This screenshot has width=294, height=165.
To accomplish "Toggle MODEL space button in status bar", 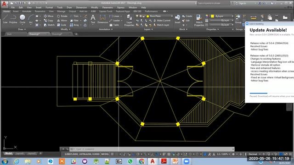I will (105, 154).
